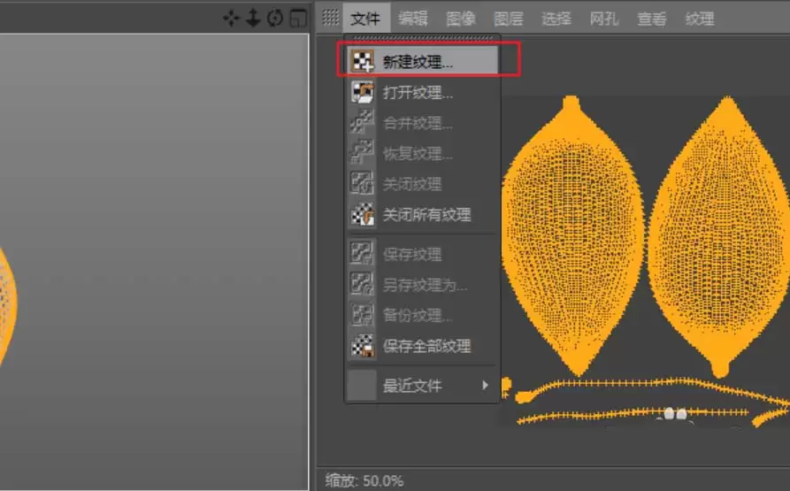This screenshot has width=790, height=491.
Task: Open the 纹理 menu
Action: 699,19
